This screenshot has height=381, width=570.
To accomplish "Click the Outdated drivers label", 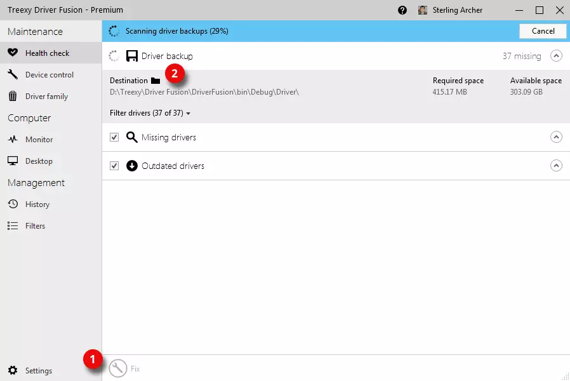I will click(173, 166).
